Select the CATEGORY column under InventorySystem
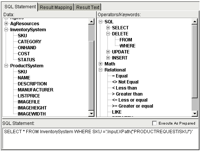 (x=29, y=42)
